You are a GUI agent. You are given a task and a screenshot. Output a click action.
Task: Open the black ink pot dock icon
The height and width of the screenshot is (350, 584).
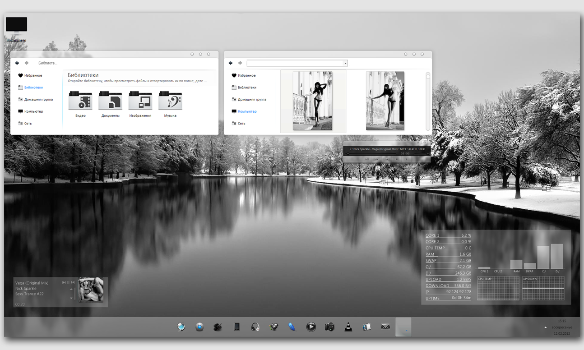218,327
